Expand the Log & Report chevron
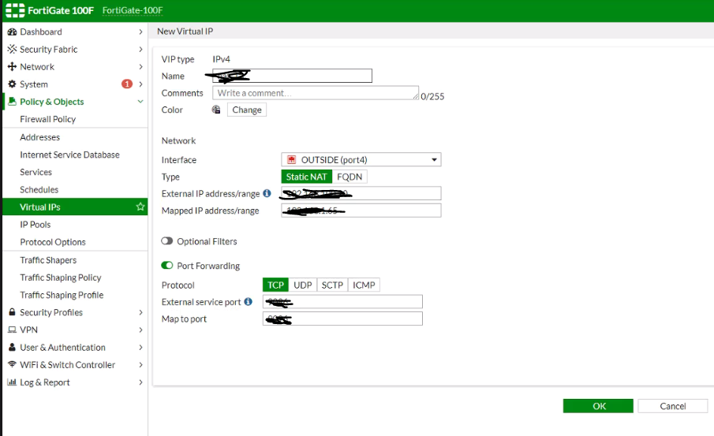The height and width of the screenshot is (436, 714). coord(140,382)
